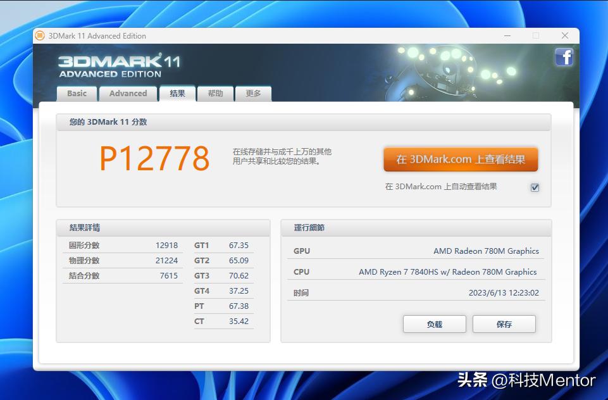Open the 帮助 tab
Viewport: 608px width, 400px height.
(214, 94)
